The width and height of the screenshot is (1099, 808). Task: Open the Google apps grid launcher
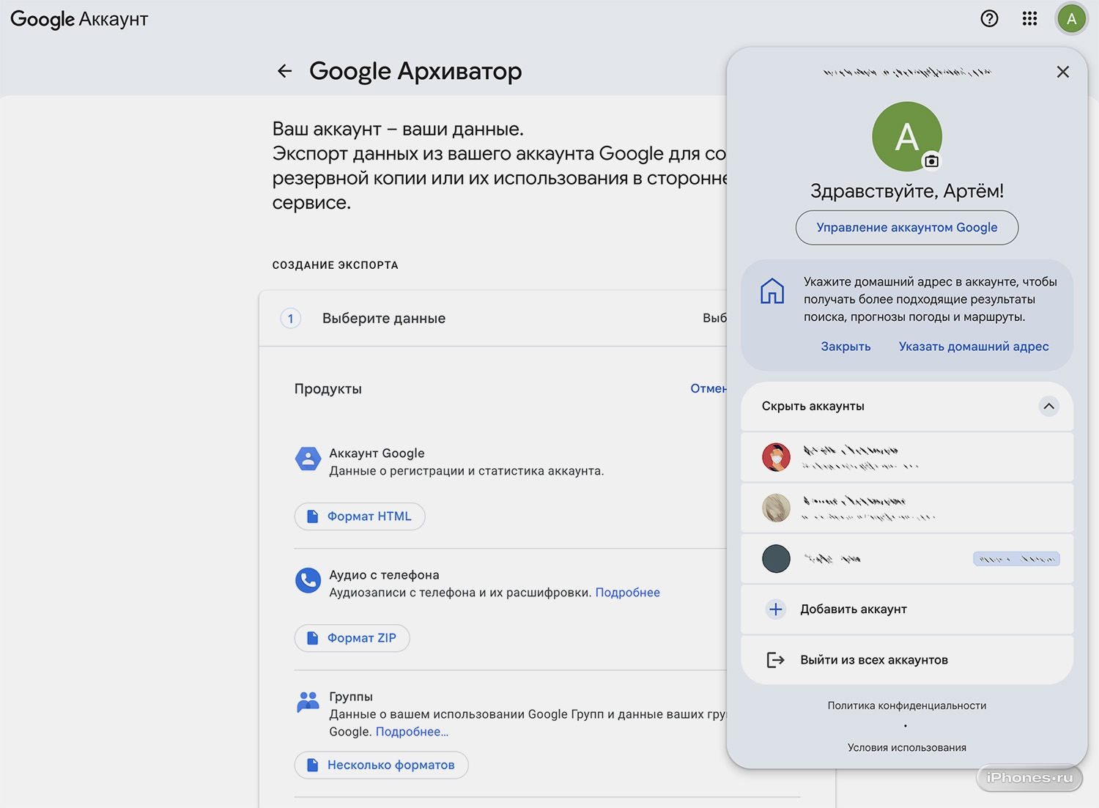1029,19
